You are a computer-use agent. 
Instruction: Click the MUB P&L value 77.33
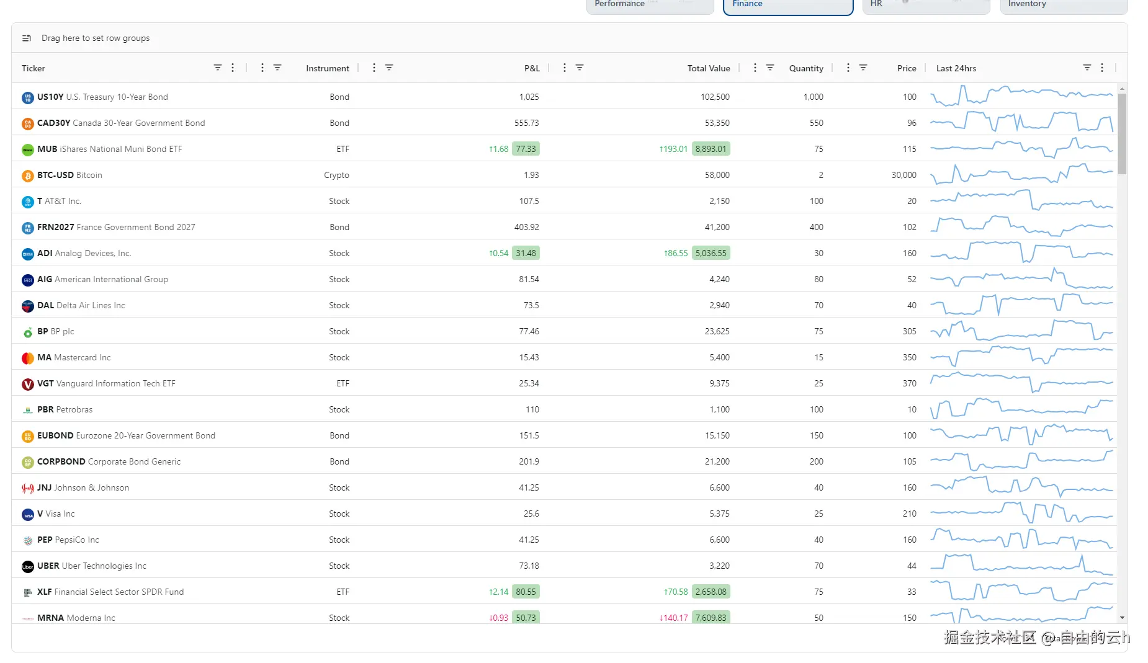[526, 149]
